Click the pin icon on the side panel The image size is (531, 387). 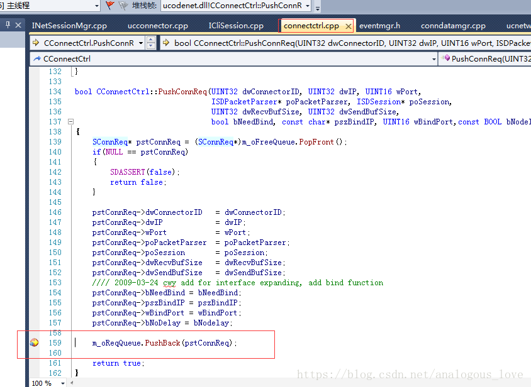click(x=8, y=25)
